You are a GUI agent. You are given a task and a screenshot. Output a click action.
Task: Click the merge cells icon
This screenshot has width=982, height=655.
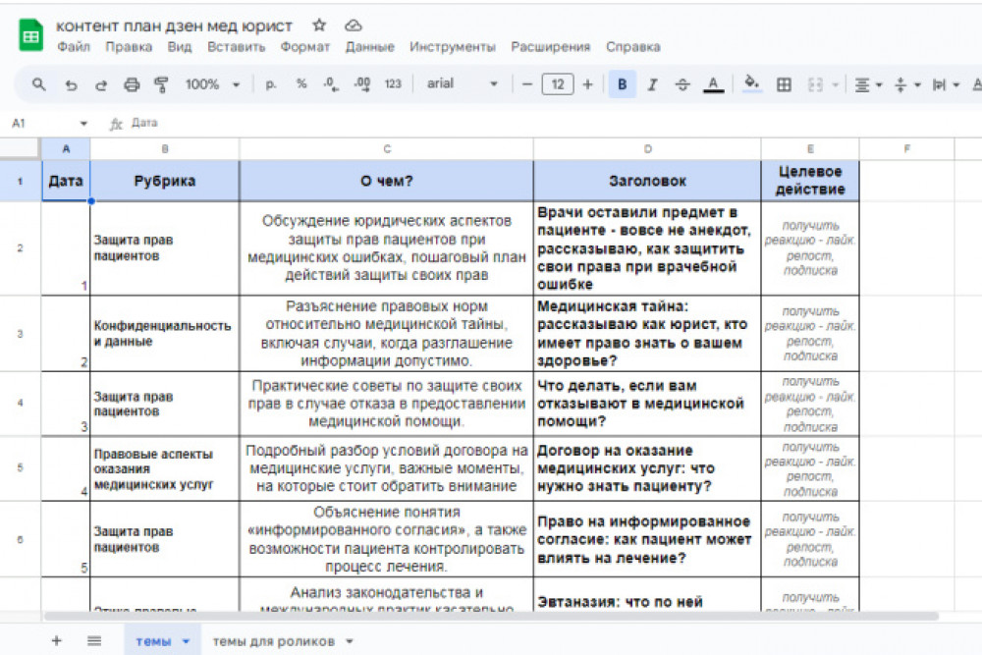[x=815, y=84]
